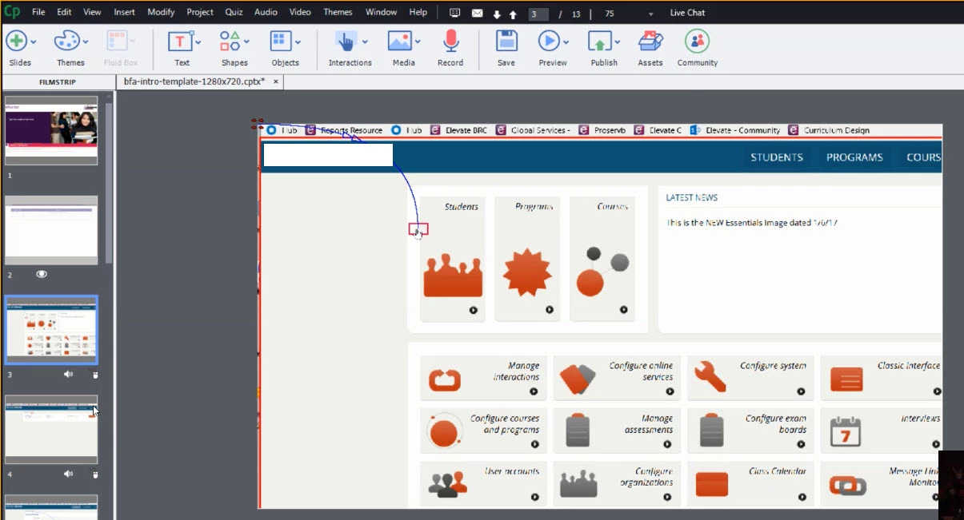Open the Assets panel icon
964x520 pixels.
pos(650,41)
